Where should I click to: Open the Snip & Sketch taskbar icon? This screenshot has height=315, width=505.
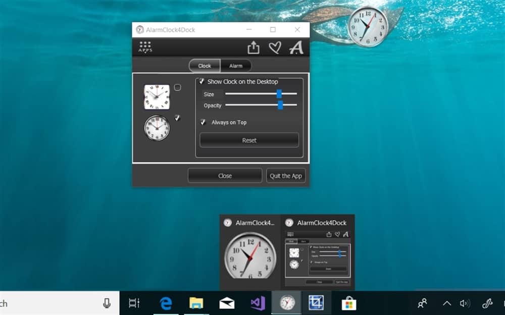click(x=316, y=303)
